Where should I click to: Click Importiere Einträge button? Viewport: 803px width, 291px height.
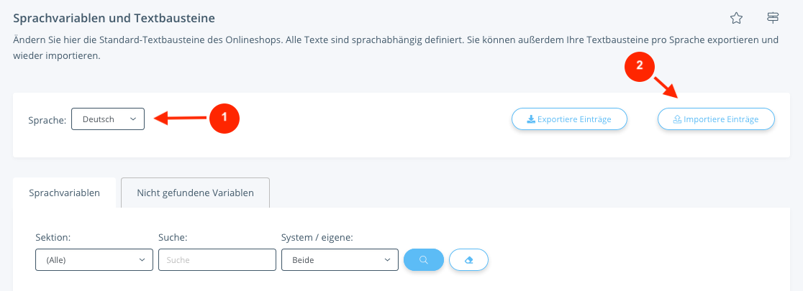[716, 119]
